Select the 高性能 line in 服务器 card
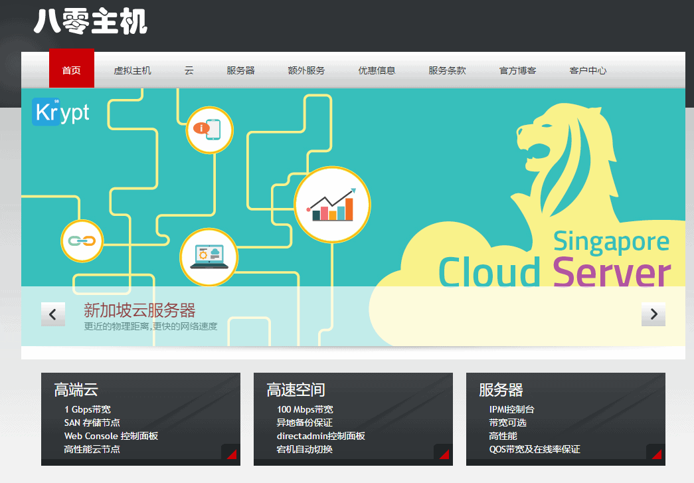The image size is (694, 483). [503, 436]
